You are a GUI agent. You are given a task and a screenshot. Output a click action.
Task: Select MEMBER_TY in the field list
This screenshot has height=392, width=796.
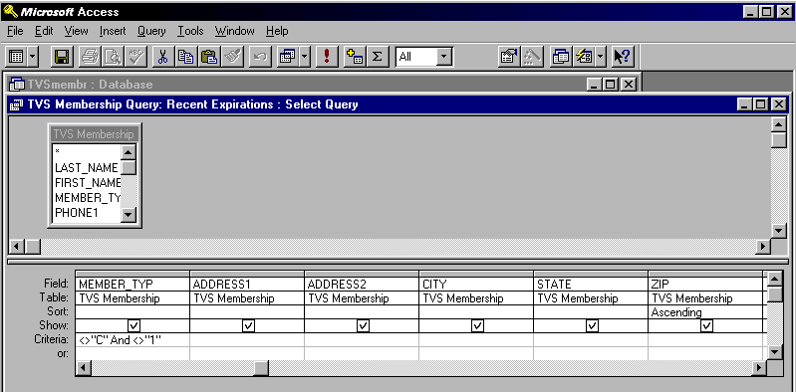(87, 198)
